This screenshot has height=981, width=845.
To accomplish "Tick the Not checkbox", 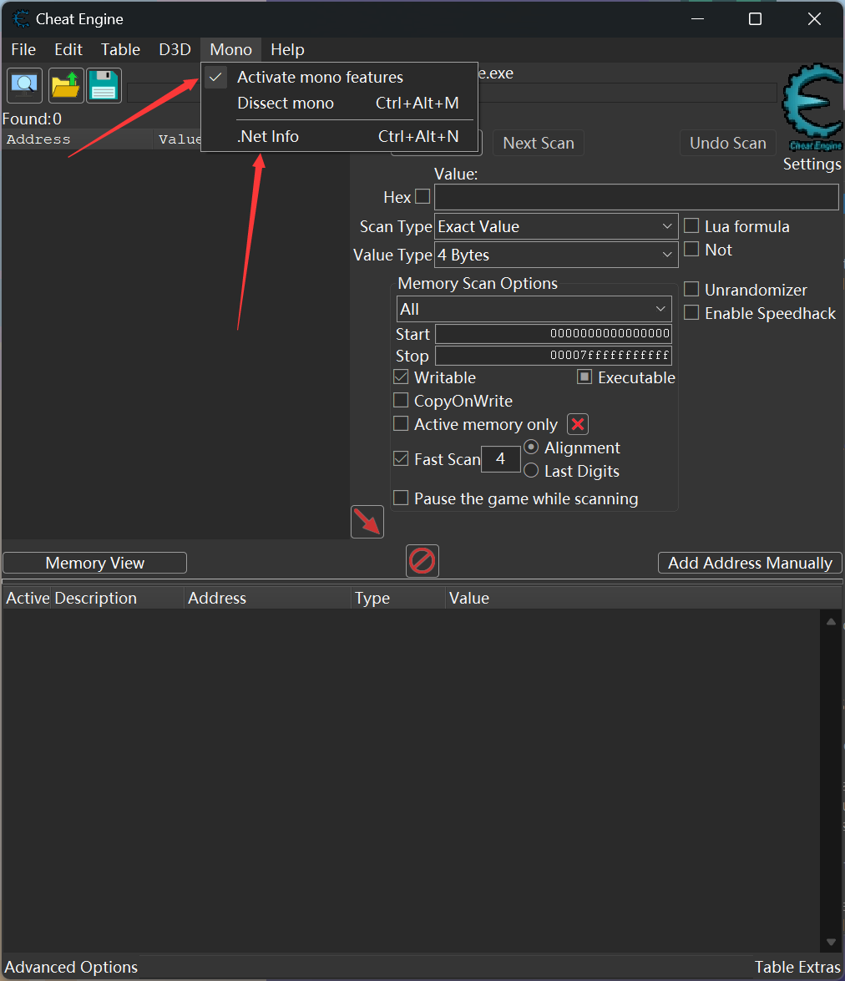I will [x=691, y=249].
